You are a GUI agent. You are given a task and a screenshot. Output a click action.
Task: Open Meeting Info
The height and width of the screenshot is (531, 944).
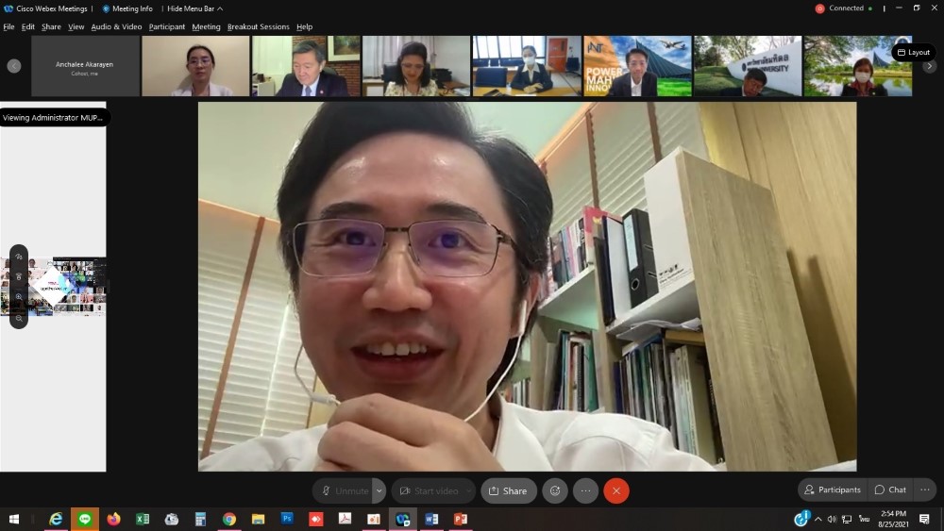click(127, 8)
